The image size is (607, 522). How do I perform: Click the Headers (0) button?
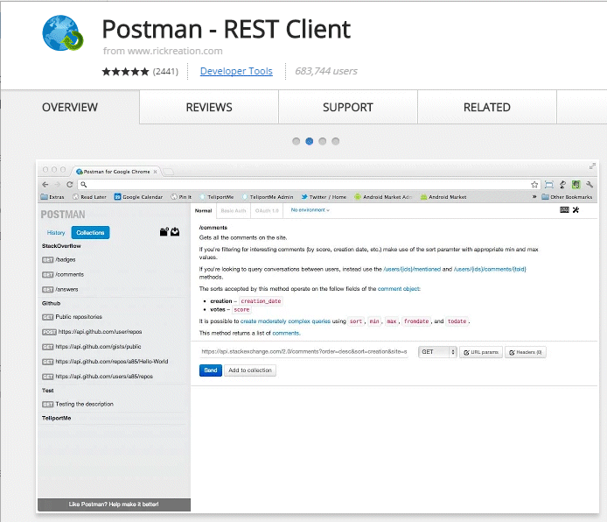[526, 352]
